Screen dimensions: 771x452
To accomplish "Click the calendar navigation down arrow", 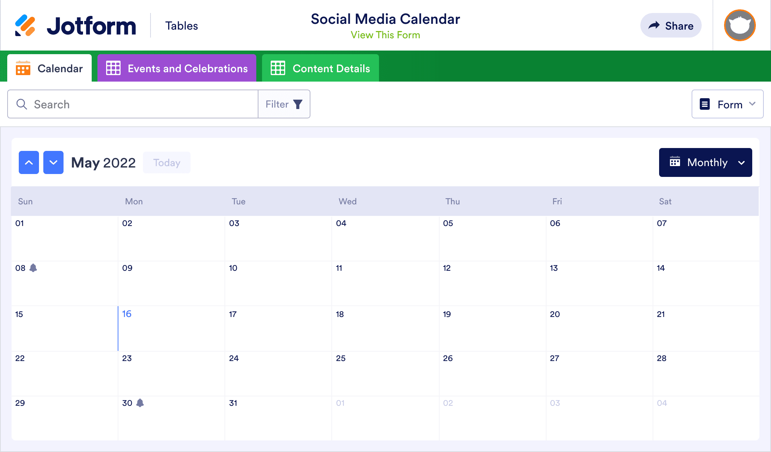I will coord(53,162).
